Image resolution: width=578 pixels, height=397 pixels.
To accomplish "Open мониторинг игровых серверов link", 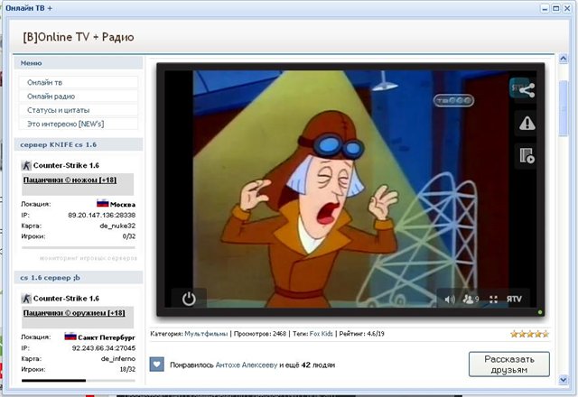I will click(89, 258).
